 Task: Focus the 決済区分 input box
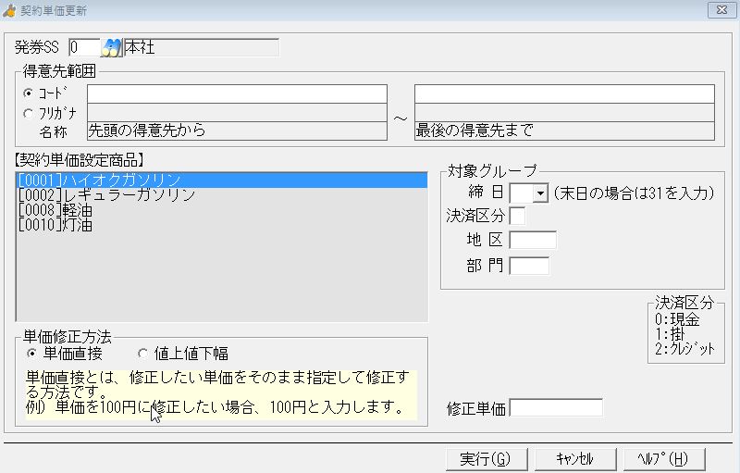[517, 217]
